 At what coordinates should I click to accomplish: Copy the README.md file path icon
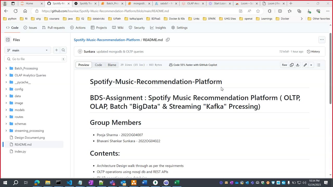(168, 40)
